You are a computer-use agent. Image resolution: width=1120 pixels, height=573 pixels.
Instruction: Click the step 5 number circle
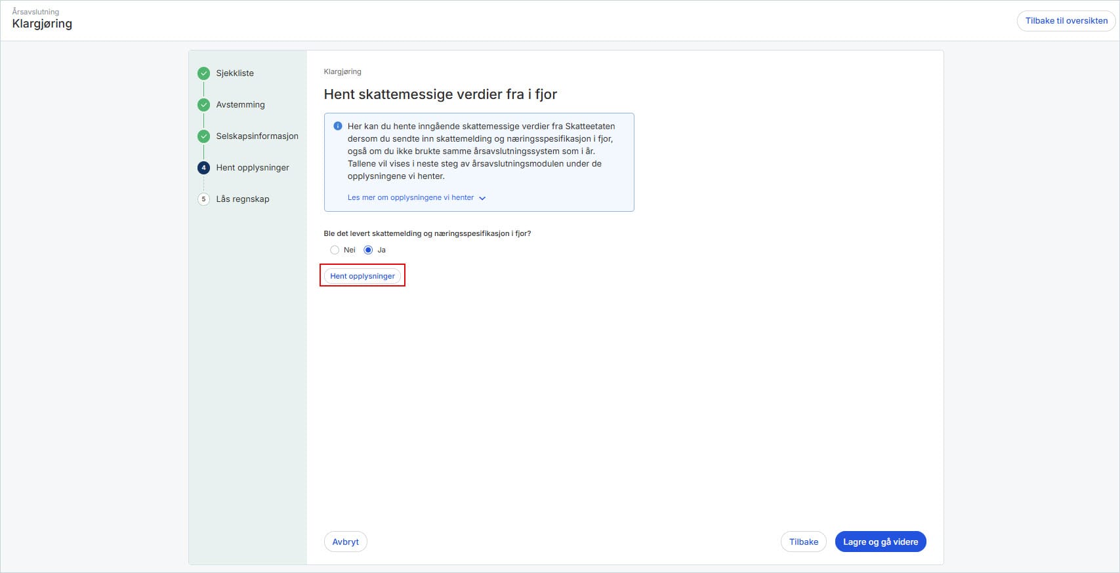[x=203, y=199]
